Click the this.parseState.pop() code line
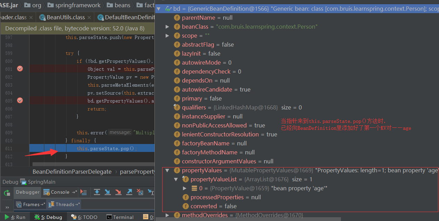439x221 pixels. pos(107,148)
